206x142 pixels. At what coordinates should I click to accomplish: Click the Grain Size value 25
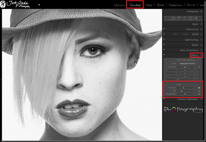(199, 91)
